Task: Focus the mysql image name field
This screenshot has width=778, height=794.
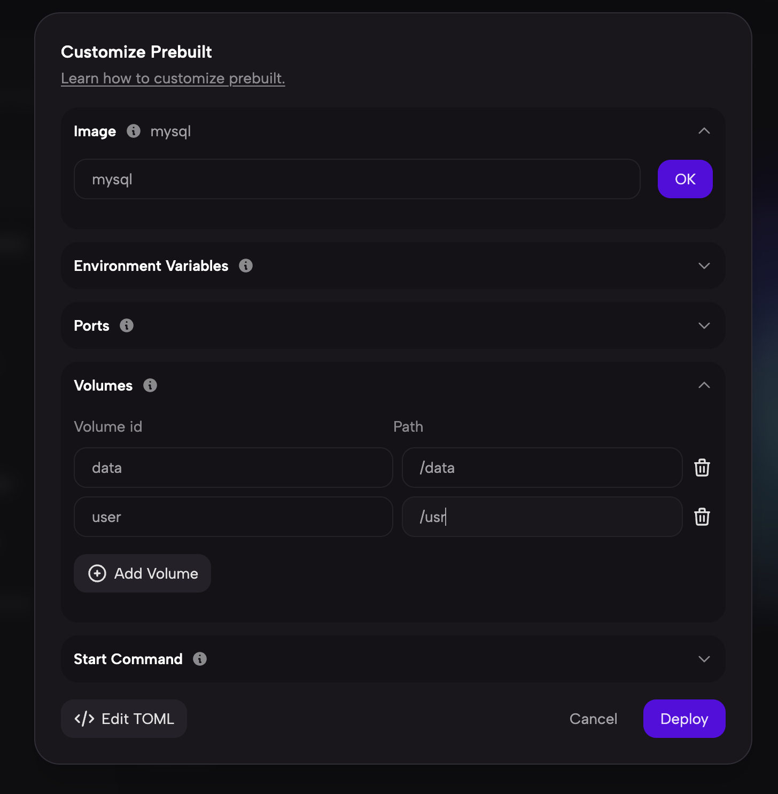Action: [356, 179]
